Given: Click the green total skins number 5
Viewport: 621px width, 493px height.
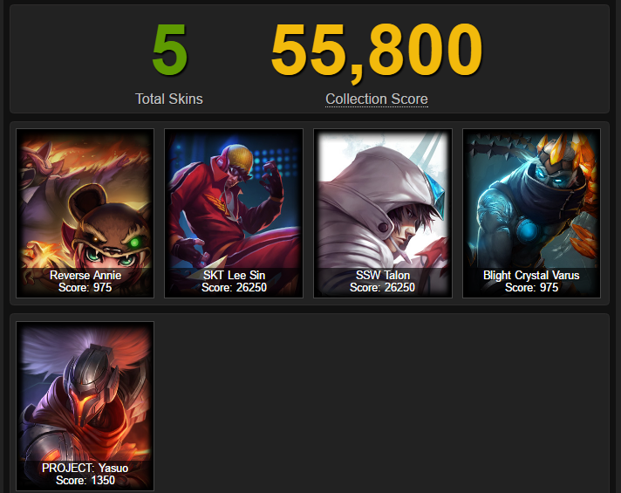Looking at the screenshot, I should click(169, 50).
